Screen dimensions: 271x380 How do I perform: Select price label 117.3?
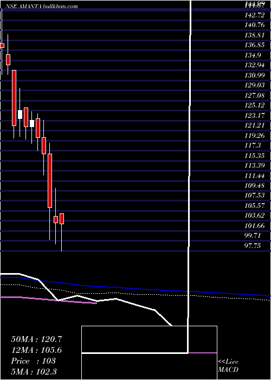click(253, 145)
